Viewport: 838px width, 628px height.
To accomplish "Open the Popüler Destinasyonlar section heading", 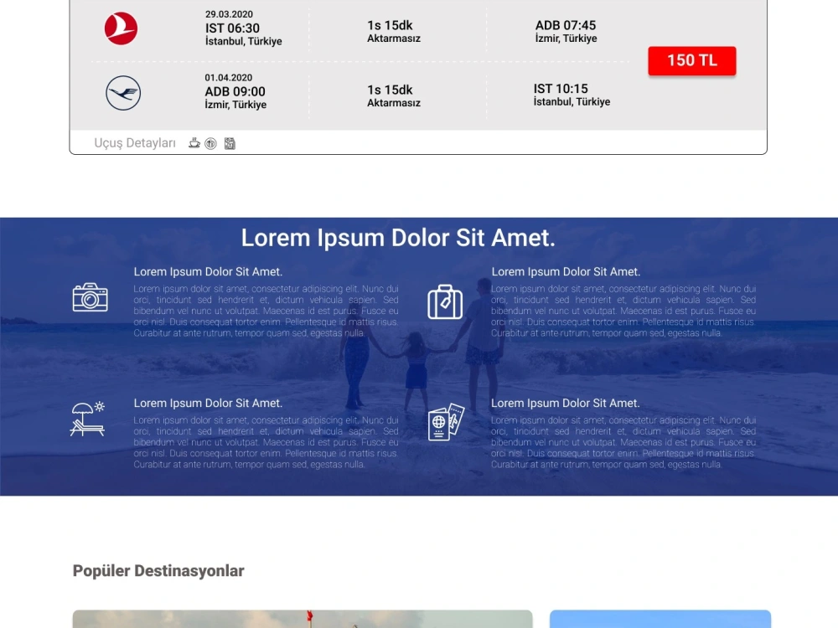I will pyautogui.click(x=158, y=570).
